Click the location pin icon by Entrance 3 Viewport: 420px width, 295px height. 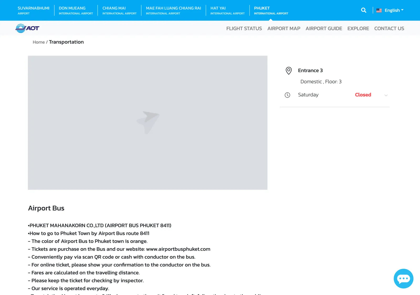288,71
